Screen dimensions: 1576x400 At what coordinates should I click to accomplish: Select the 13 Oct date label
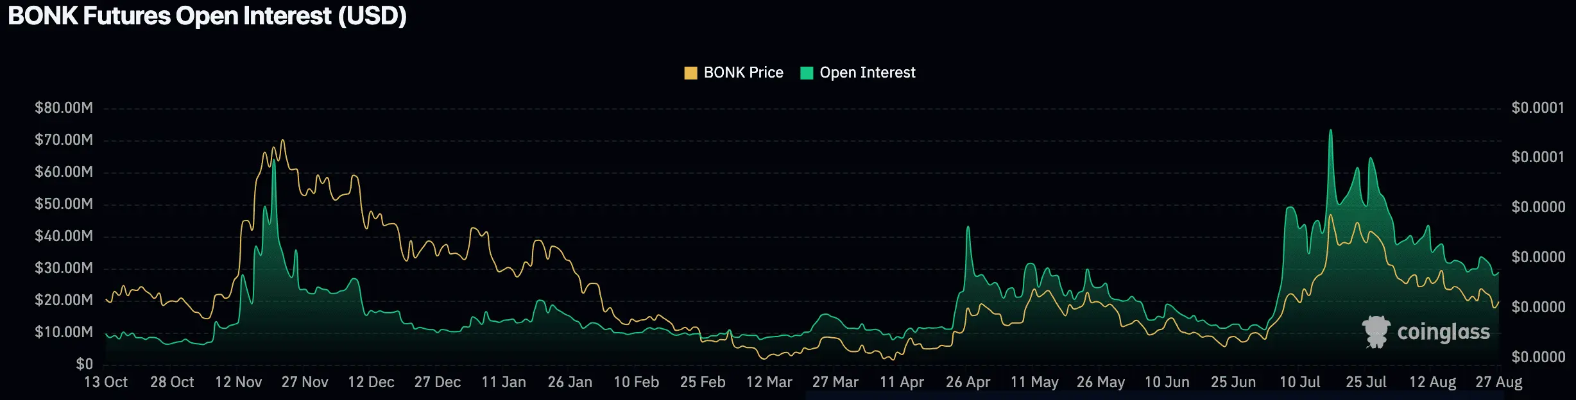[x=106, y=382]
